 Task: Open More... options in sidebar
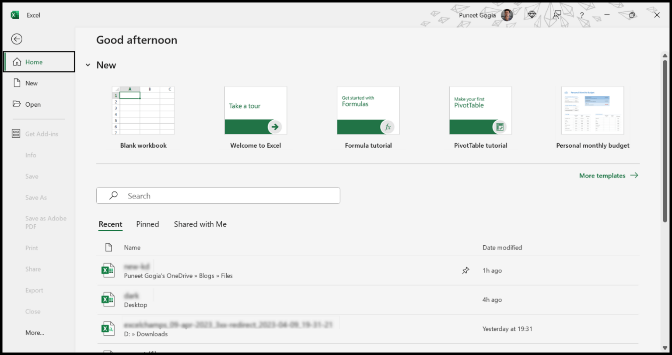(35, 333)
